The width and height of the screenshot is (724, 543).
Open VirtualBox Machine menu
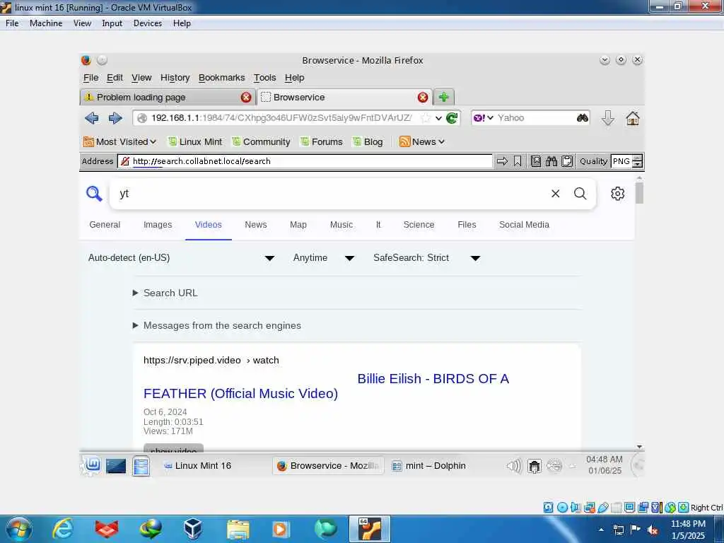pyautogui.click(x=46, y=23)
